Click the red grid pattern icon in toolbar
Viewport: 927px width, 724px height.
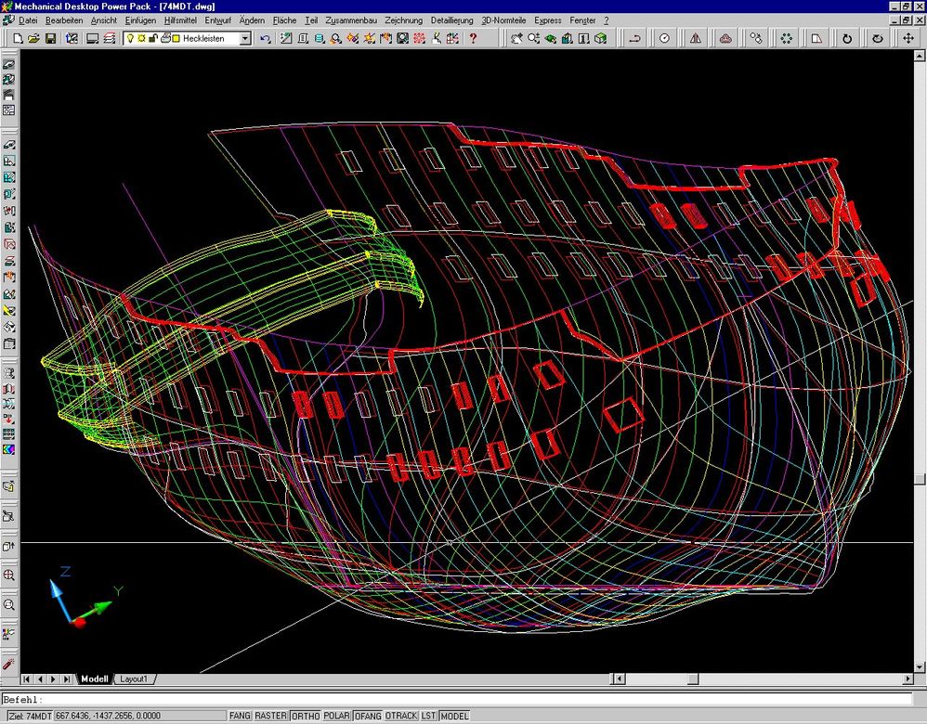419,38
